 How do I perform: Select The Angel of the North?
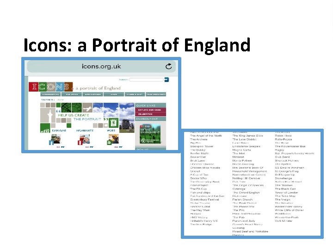pyautogui.click(x=206, y=136)
